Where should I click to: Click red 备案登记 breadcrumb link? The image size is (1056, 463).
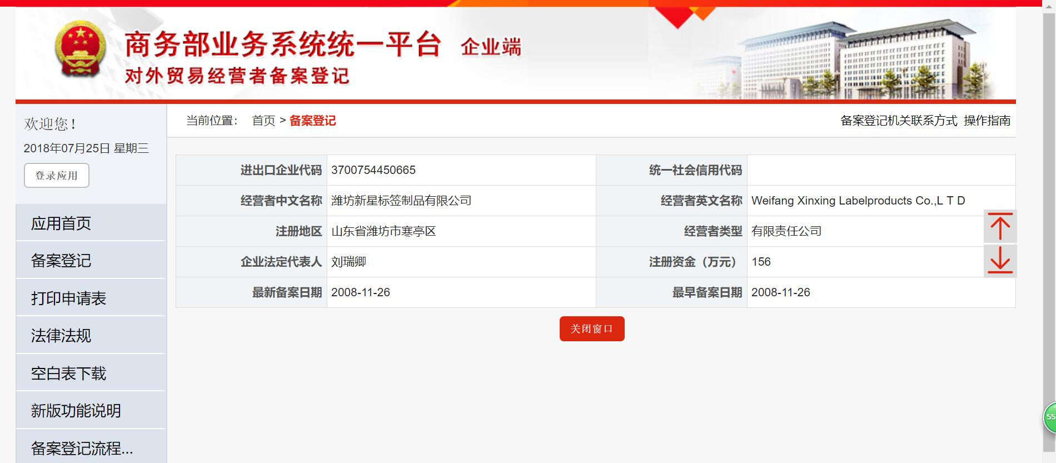(x=313, y=121)
